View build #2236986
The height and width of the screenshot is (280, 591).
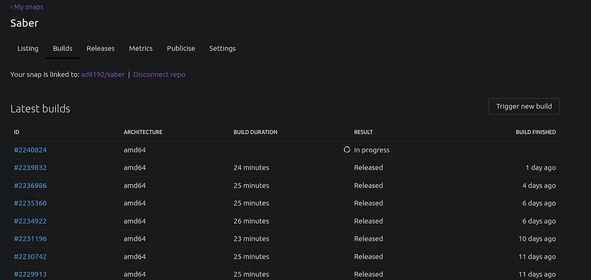(x=30, y=186)
